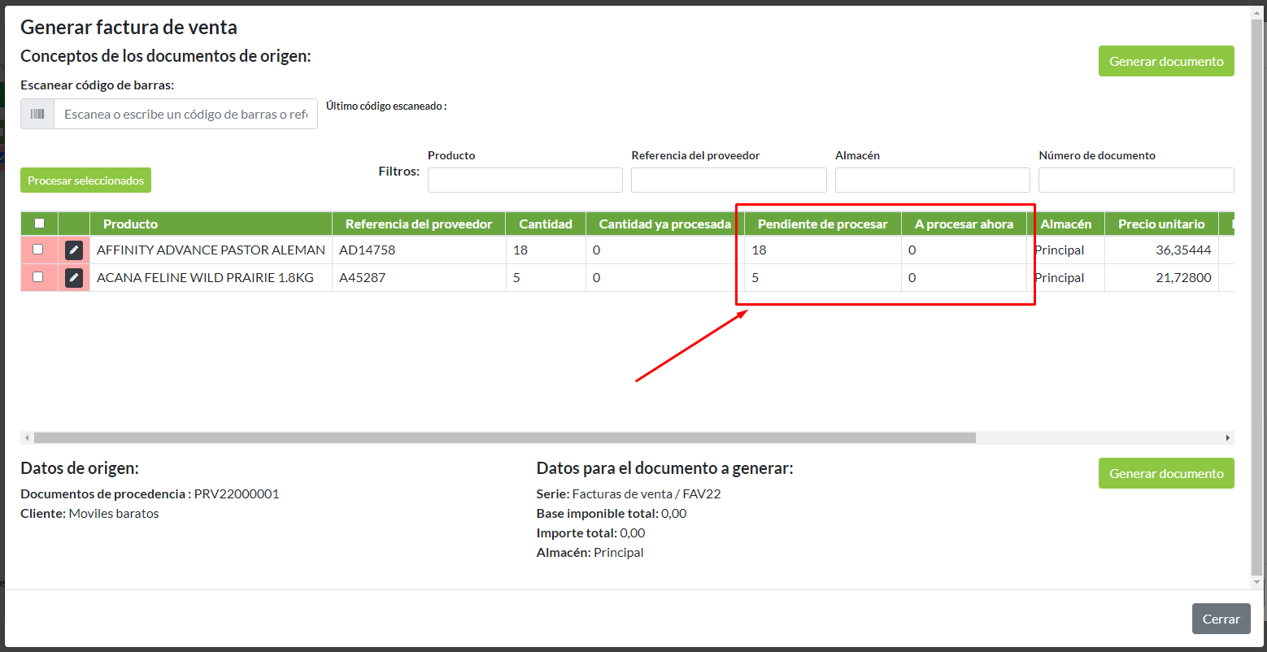Select the ACANA FELINE WILD PRAIRIE checkbox
The width and height of the screenshot is (1267, 652).
[38, 277]
